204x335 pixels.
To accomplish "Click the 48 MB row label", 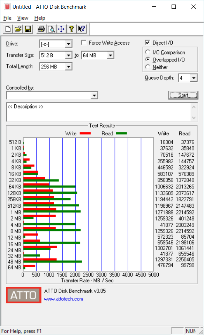I will pyautogui.click(x=15, y=261).
